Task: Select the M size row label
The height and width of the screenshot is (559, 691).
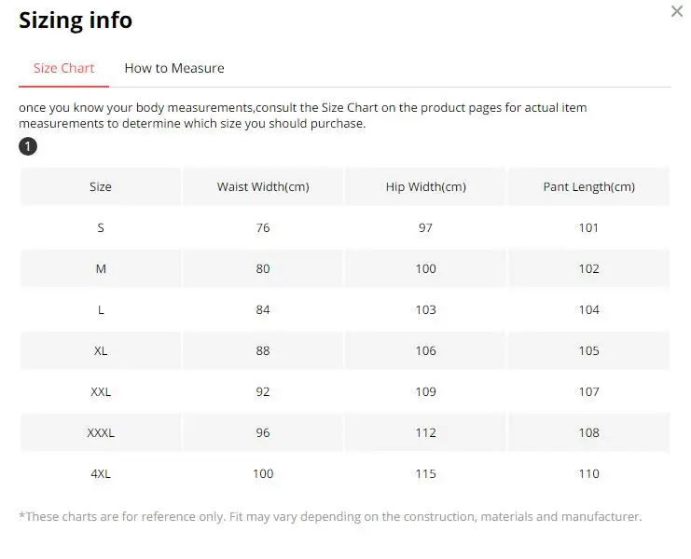Action: [101, 269]
